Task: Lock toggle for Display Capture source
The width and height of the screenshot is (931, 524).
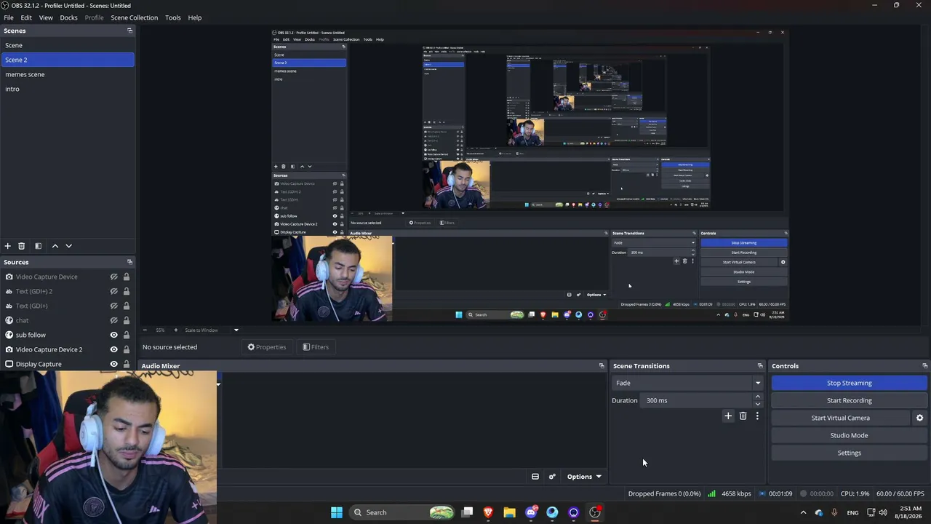Action: [127, 364]
